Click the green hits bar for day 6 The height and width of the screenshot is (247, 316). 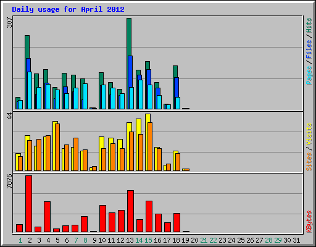point(64,80)
